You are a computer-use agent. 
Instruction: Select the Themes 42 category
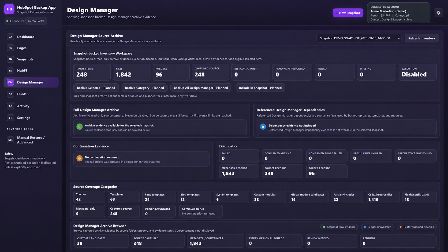89,197
